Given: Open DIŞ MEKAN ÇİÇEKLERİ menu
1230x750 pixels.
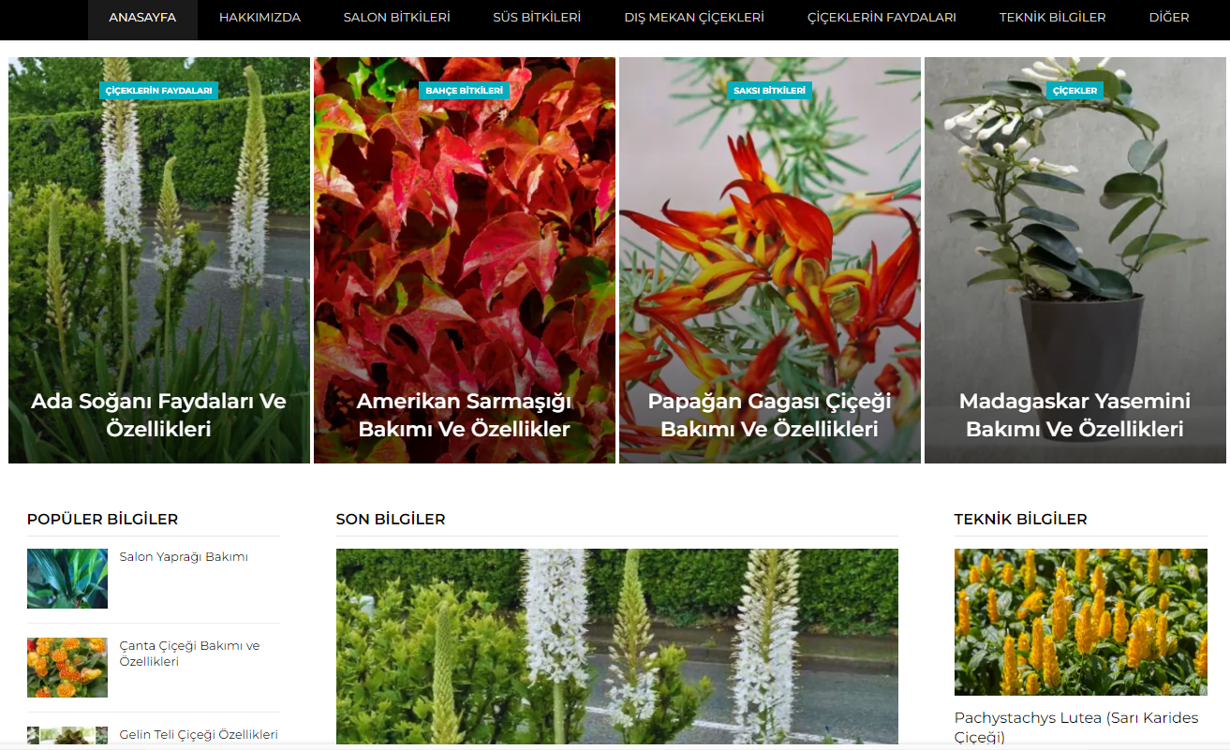Looking at the screenshot, I should click(694, 18).
